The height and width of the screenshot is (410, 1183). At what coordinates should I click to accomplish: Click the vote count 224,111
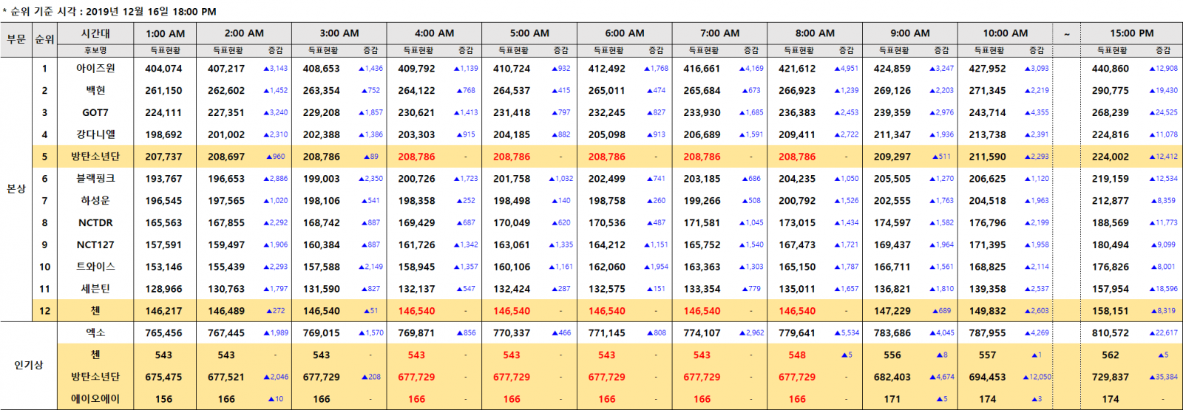click(x=163, y=112)
